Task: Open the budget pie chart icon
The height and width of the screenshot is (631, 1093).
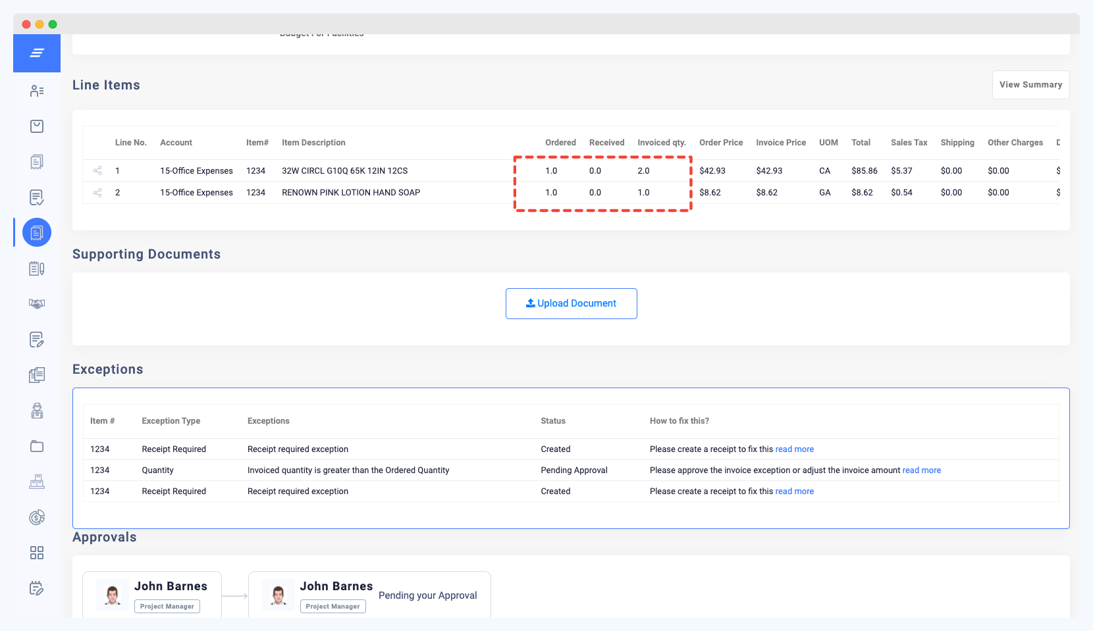Action: point(36,517)
